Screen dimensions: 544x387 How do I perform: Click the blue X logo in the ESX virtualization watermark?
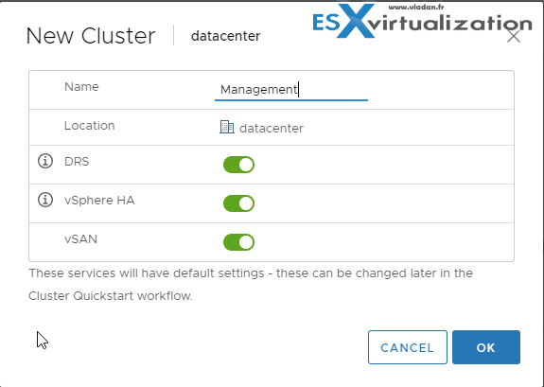(x=357, y=21)
